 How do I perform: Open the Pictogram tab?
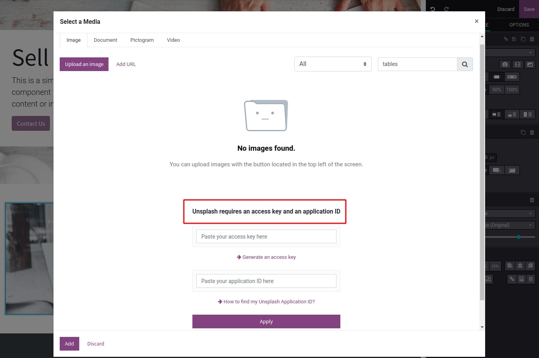pos(142,40)
